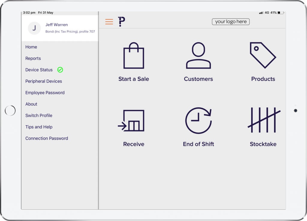Click the 'your logo here' placeholder
The image size is (307, 221).
pyautogui.click(x=231, y=22)
